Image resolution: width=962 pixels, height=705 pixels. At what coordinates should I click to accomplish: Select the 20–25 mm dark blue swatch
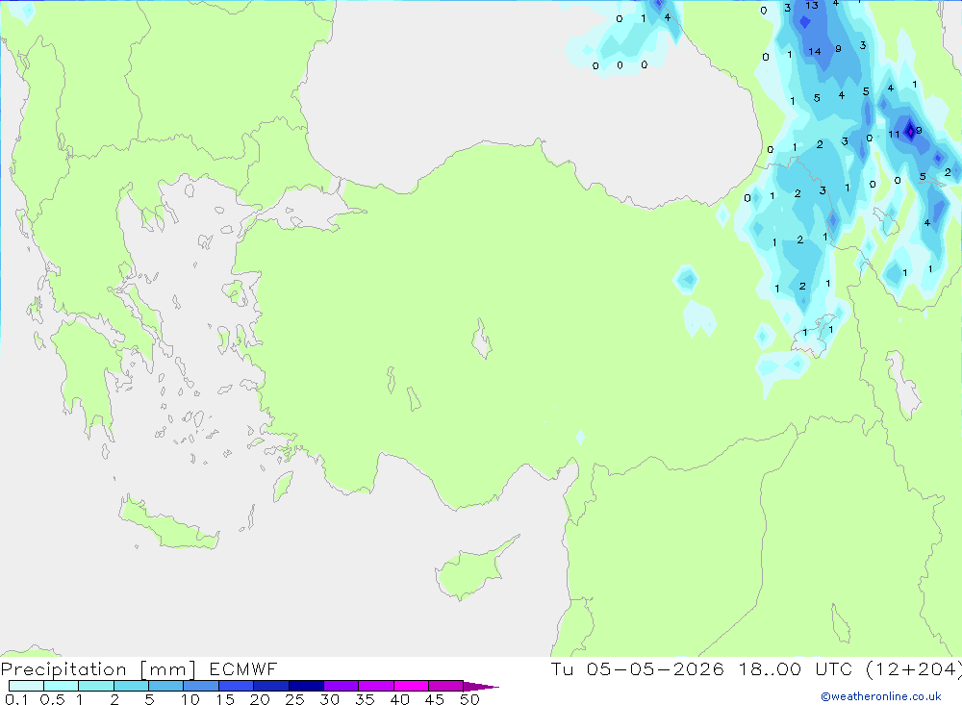[270, 686]
